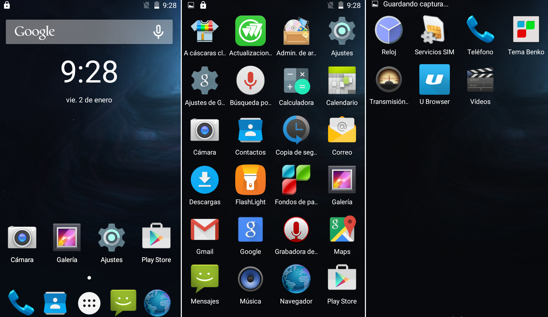The width and height of the screenshot is (548, 317).
Task: Tap the Guardando captura... notification
Action: (x=416, y=4)
